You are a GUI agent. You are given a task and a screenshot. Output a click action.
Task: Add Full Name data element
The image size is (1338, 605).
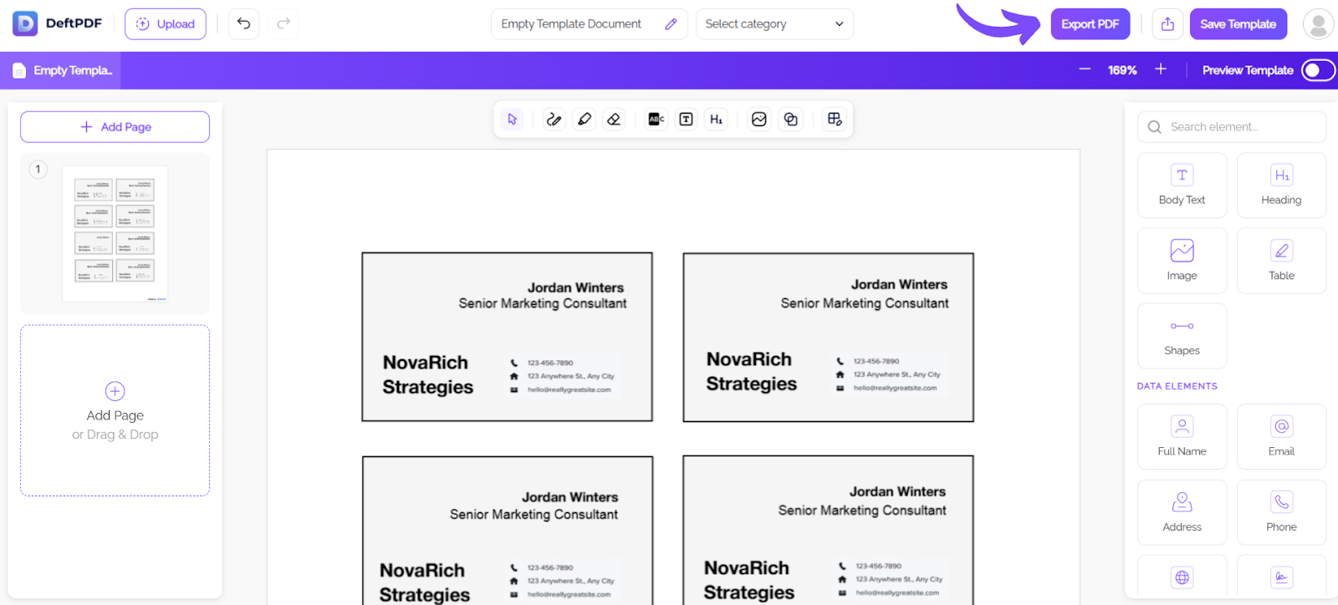pos(1182,437)
